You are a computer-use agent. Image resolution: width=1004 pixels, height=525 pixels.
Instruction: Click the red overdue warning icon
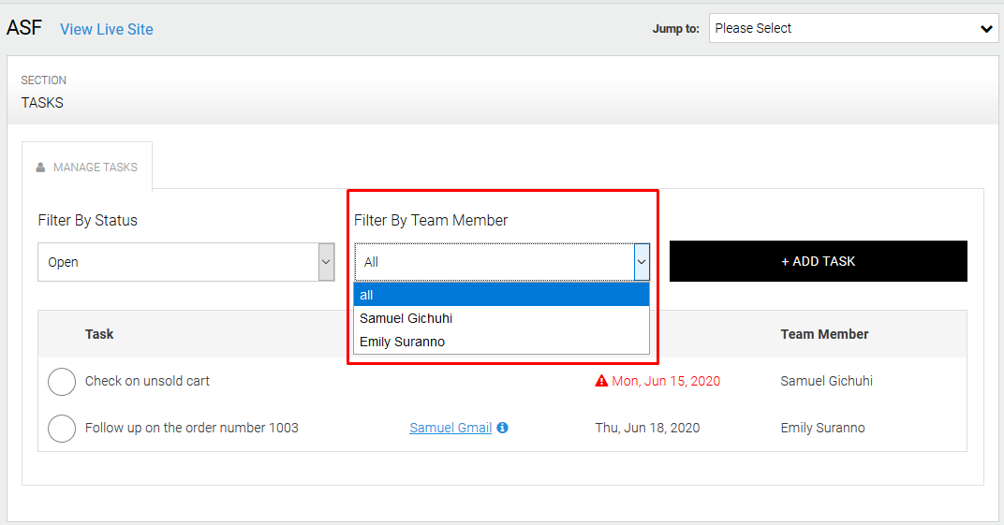pyautogui.click(x=601, y=381)
